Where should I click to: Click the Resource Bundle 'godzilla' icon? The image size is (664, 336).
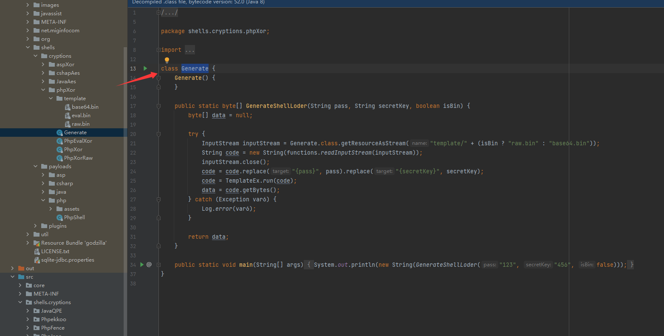click(x=37, y=243)
